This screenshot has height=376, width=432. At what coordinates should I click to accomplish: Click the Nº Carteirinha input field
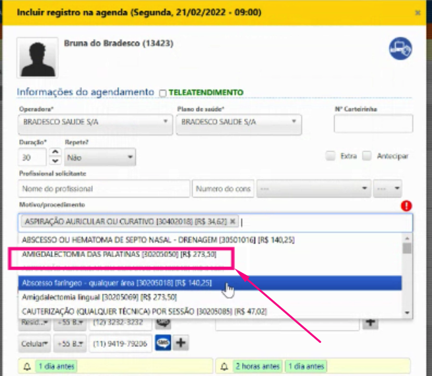point(373,124)
